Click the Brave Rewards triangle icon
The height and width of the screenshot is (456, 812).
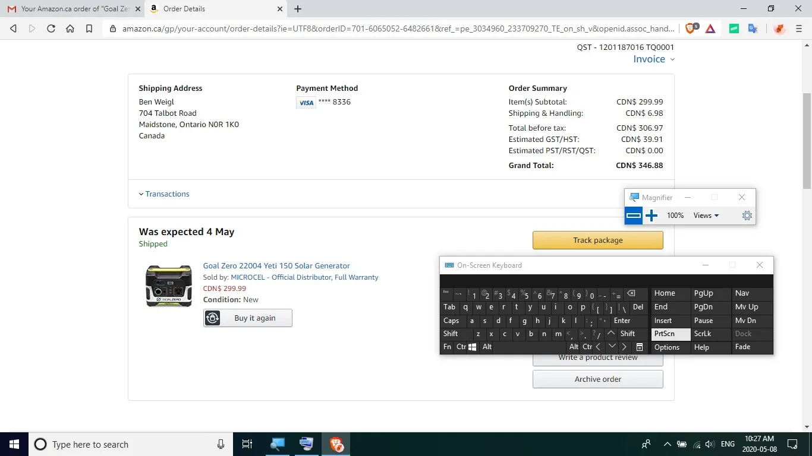tap(710, 28)
